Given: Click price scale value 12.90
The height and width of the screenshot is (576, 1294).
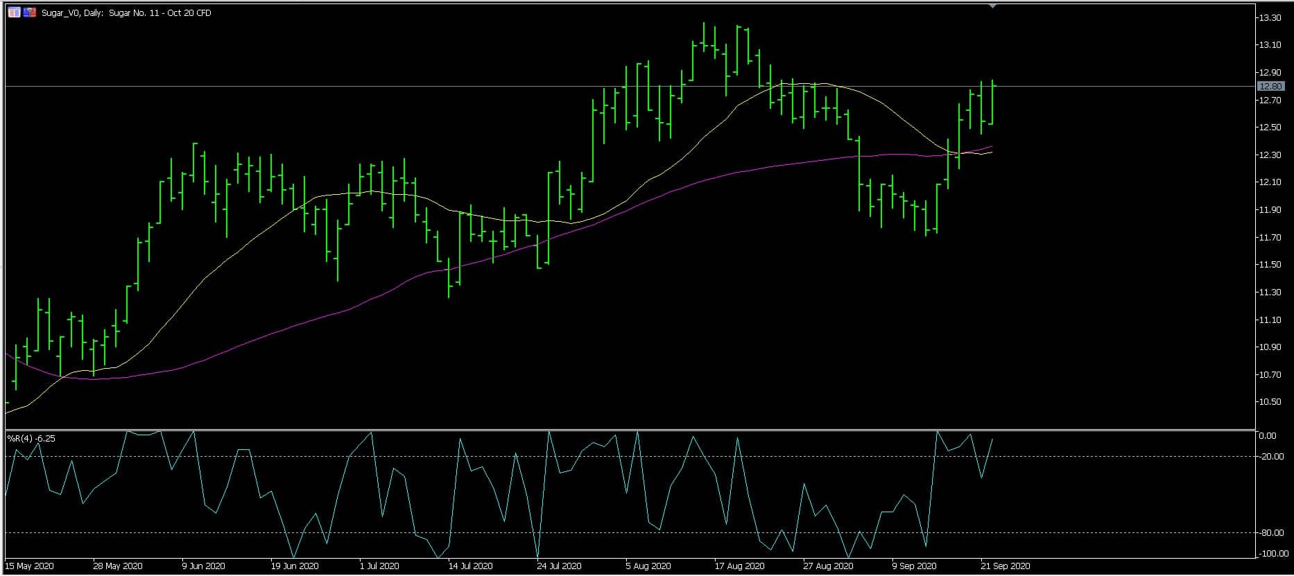Looking at the screenshot, I should [x=1270, y=73].
